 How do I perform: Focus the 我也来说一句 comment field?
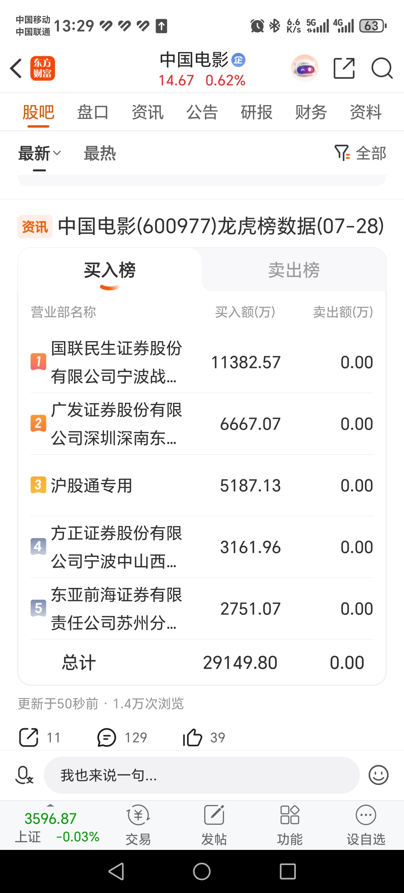202,775
